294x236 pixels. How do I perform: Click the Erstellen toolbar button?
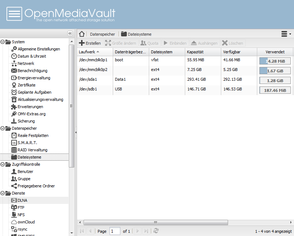coord(90,43)
